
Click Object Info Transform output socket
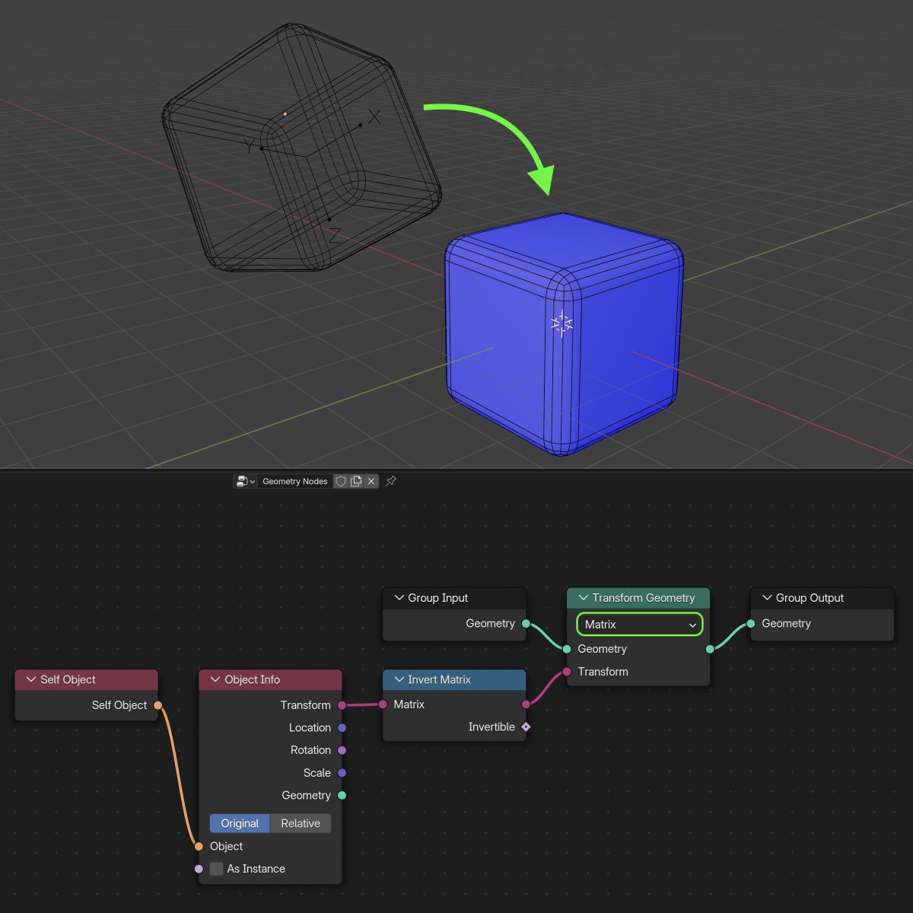[342, 705]
